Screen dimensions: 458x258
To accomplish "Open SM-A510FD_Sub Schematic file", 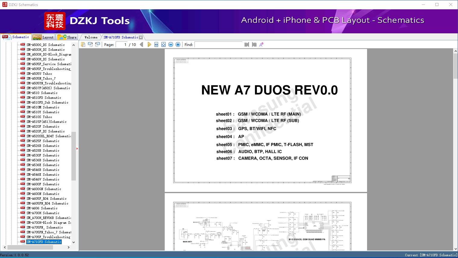I will click(x=47, y=102).
